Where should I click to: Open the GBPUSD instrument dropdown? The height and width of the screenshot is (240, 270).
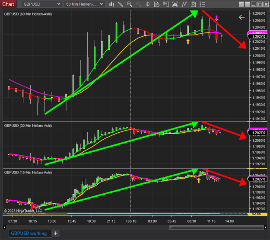(x=41, y=4)
